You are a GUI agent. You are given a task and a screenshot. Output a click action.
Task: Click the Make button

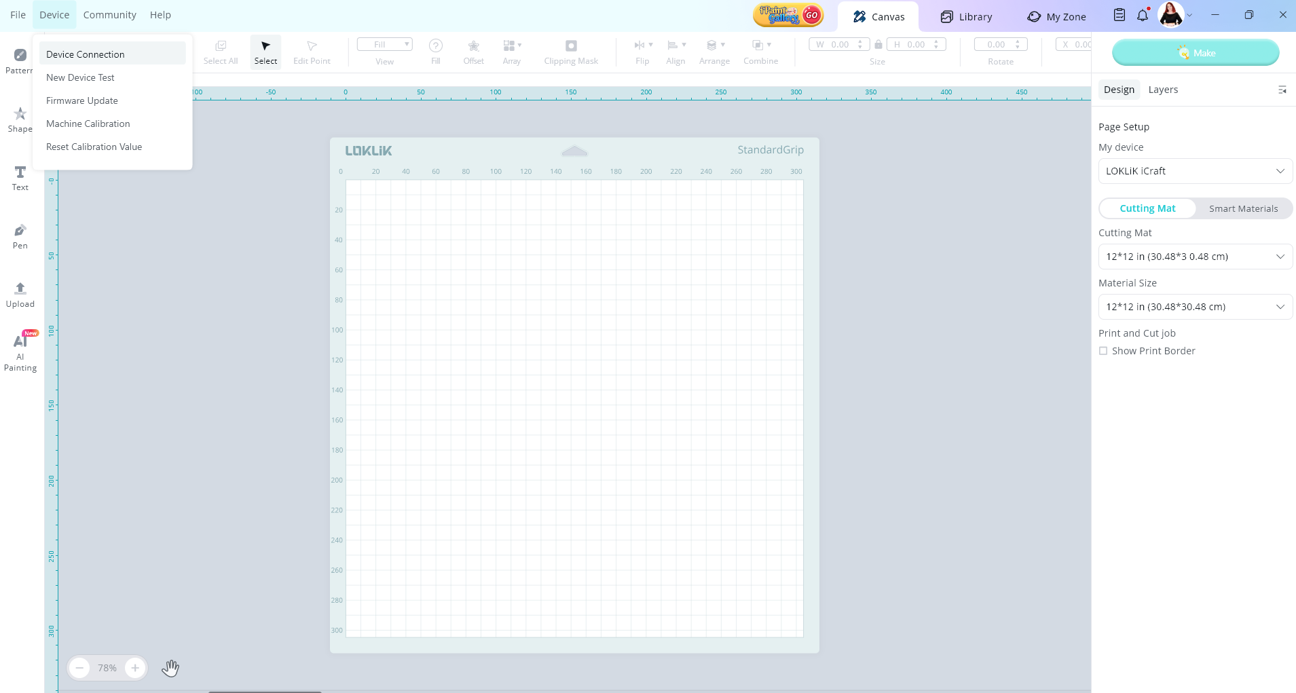(1196, 53)
